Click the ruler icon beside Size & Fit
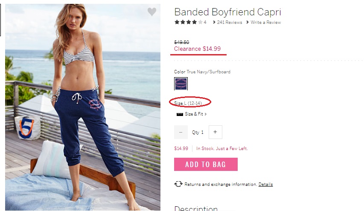Screen dimensions: 364x211 point(180,114)
